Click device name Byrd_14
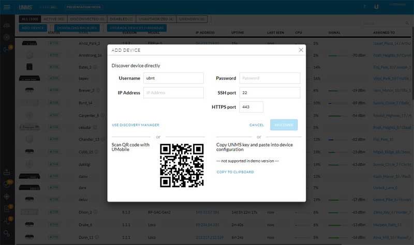The height and width of the screenshot is (245, 414). [x=85, y=103]
